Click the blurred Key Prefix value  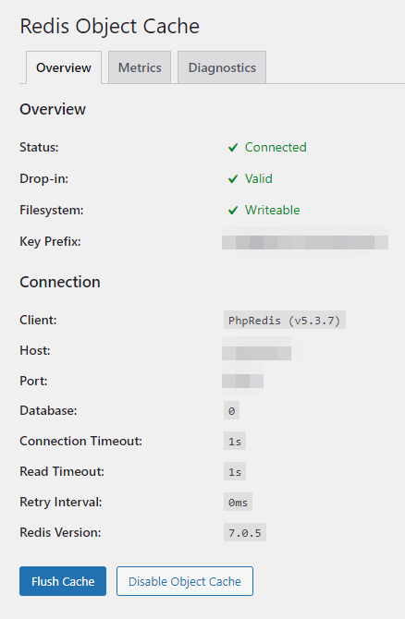tap(305, 242)
